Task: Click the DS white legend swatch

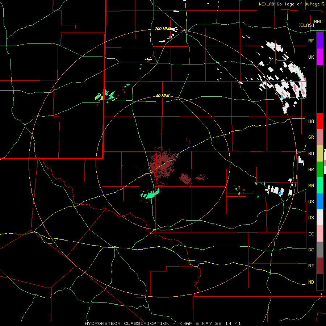Action: (320, 217)
